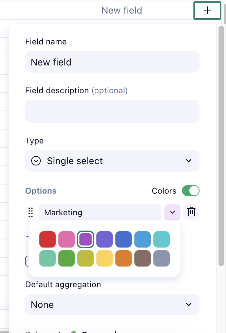
Task: Pick the red color swatch
Action: click(48, 239)
